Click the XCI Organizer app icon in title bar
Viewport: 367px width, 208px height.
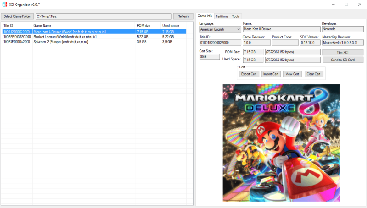pos(5,5)
